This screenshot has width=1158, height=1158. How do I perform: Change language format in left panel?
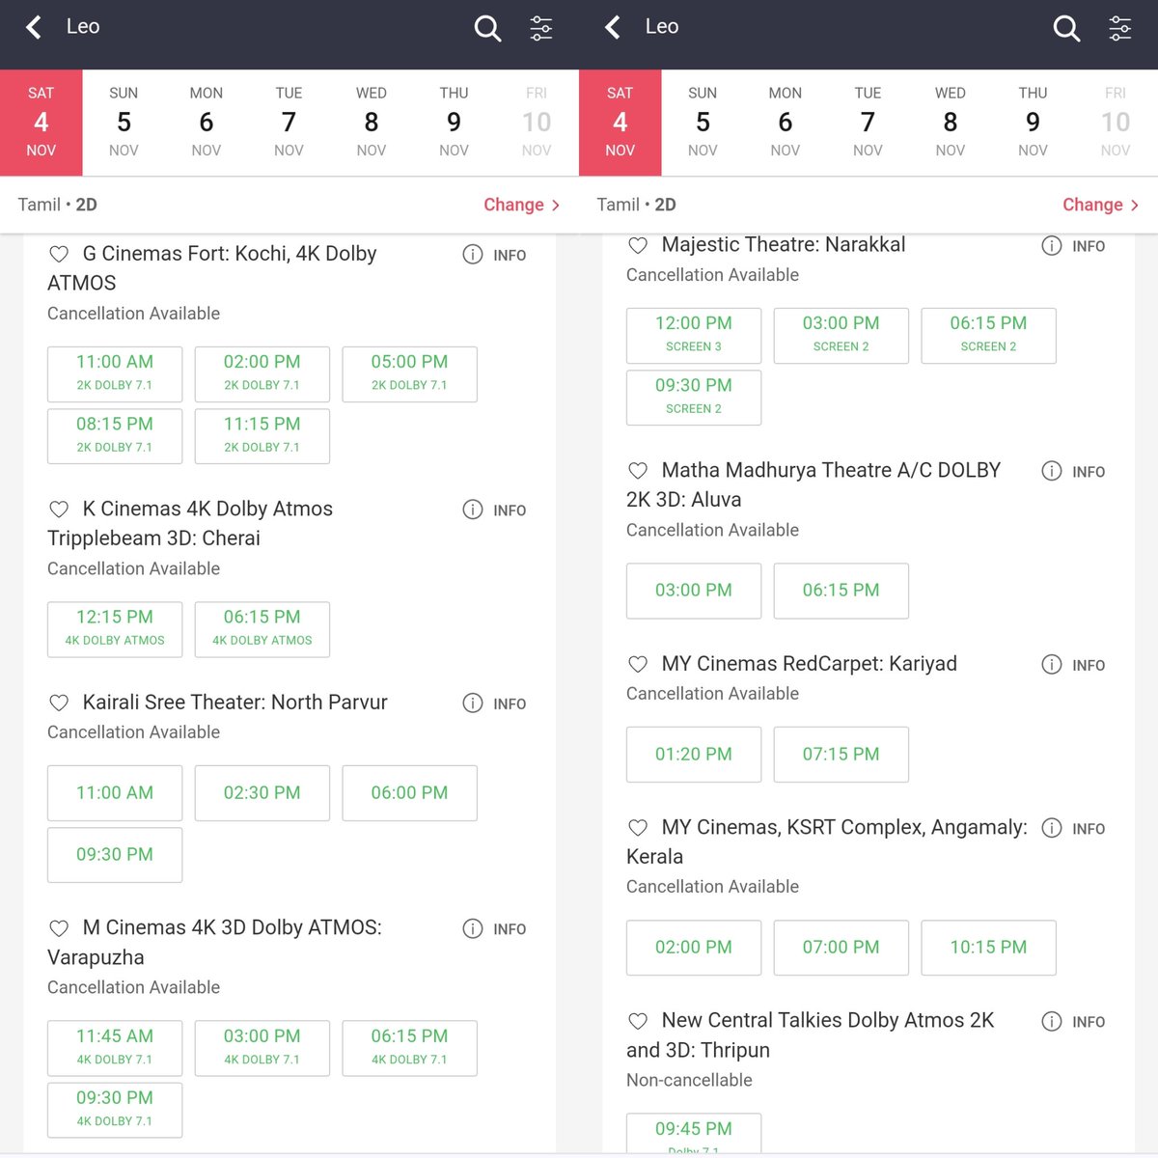click(521, 205)
